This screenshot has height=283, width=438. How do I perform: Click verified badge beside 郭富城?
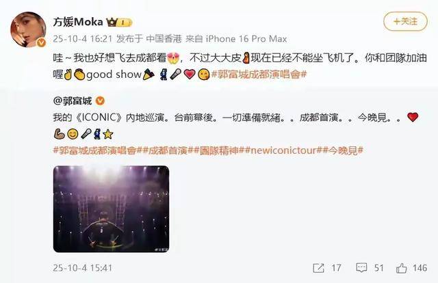click(x=101, y=100)
